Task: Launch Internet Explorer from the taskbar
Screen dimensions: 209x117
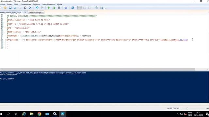Action: pyautogui.click(x=24, y=114)
